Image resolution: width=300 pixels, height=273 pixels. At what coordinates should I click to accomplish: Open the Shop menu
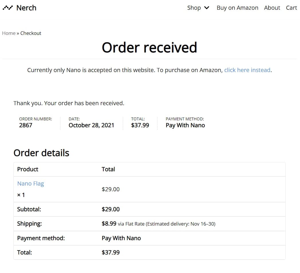[x=194, y=8]
